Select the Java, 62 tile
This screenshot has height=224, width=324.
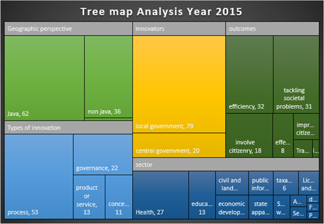pos(44,78)
